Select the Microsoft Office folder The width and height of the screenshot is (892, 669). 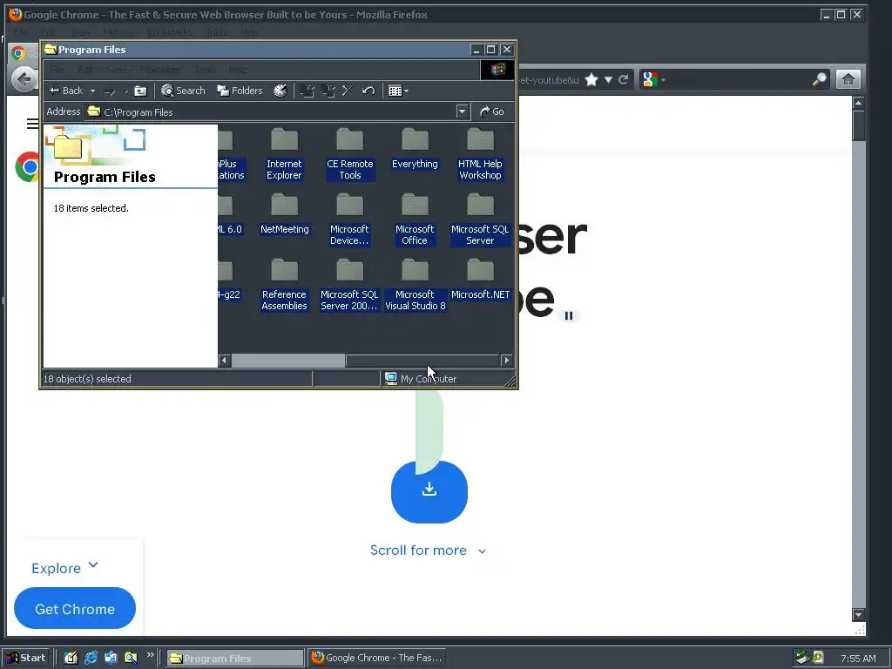pos(415,220)
